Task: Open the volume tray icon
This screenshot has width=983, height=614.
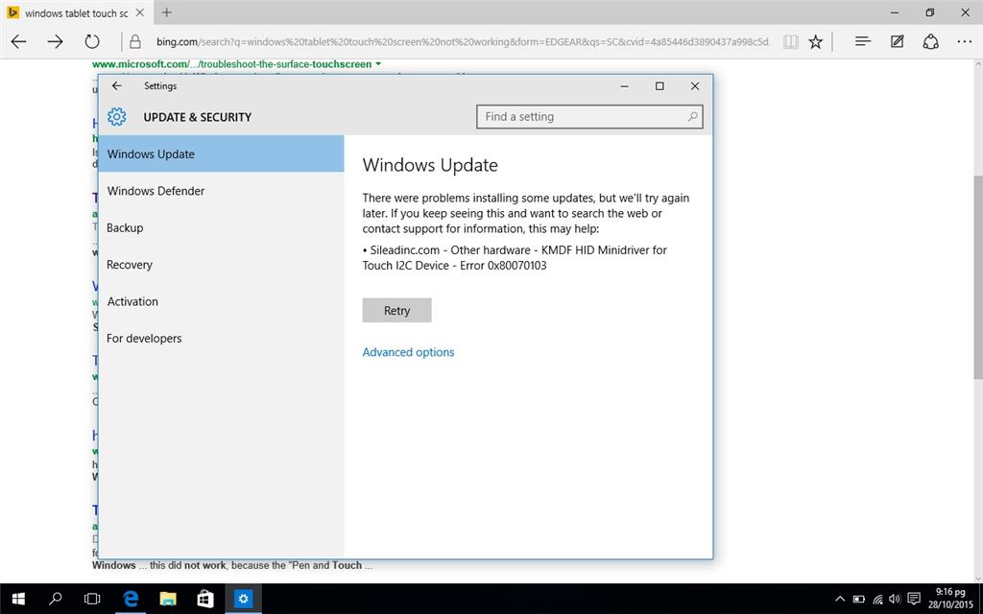Action: click(x=895, y=599)
